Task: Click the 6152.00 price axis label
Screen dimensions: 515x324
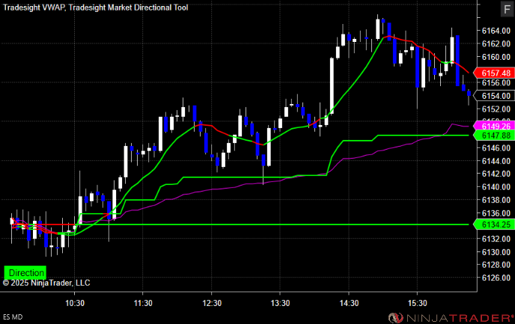Action: point(496,109)
